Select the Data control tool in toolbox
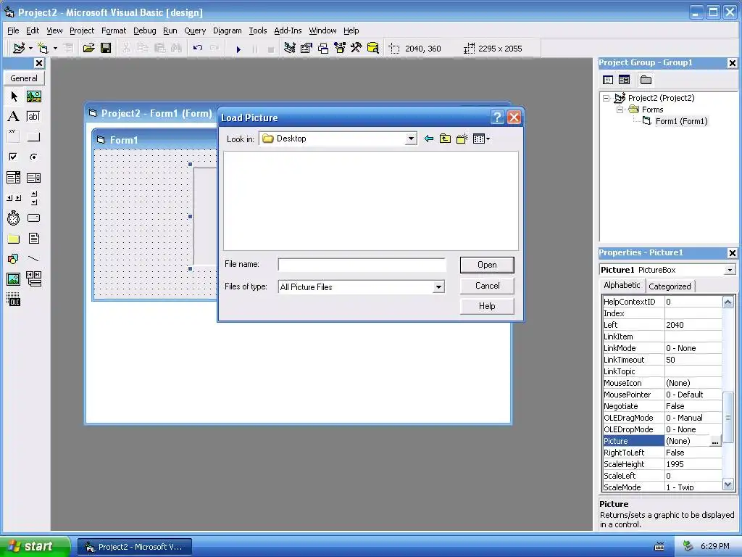Image resolution: width=742 pixels, height=557 pixels. click(x=33, y=279)
